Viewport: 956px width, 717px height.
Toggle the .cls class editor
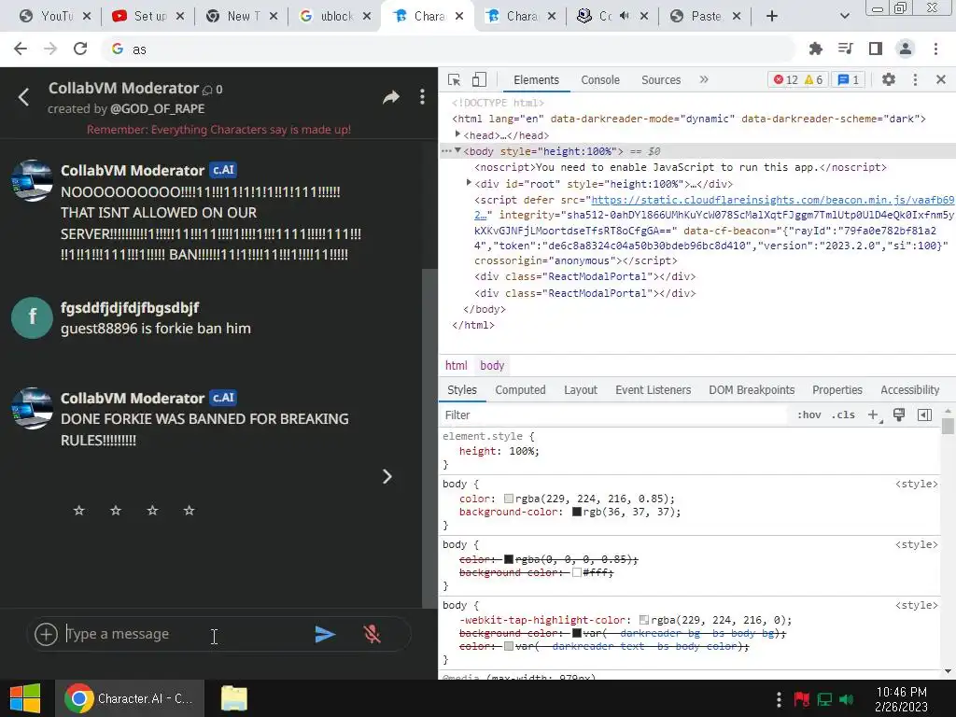coord(843,415)
